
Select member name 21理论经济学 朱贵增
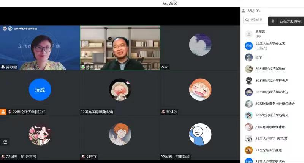271,138
